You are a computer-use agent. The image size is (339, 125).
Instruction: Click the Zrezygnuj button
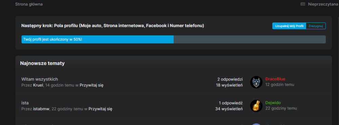(316, 26)
